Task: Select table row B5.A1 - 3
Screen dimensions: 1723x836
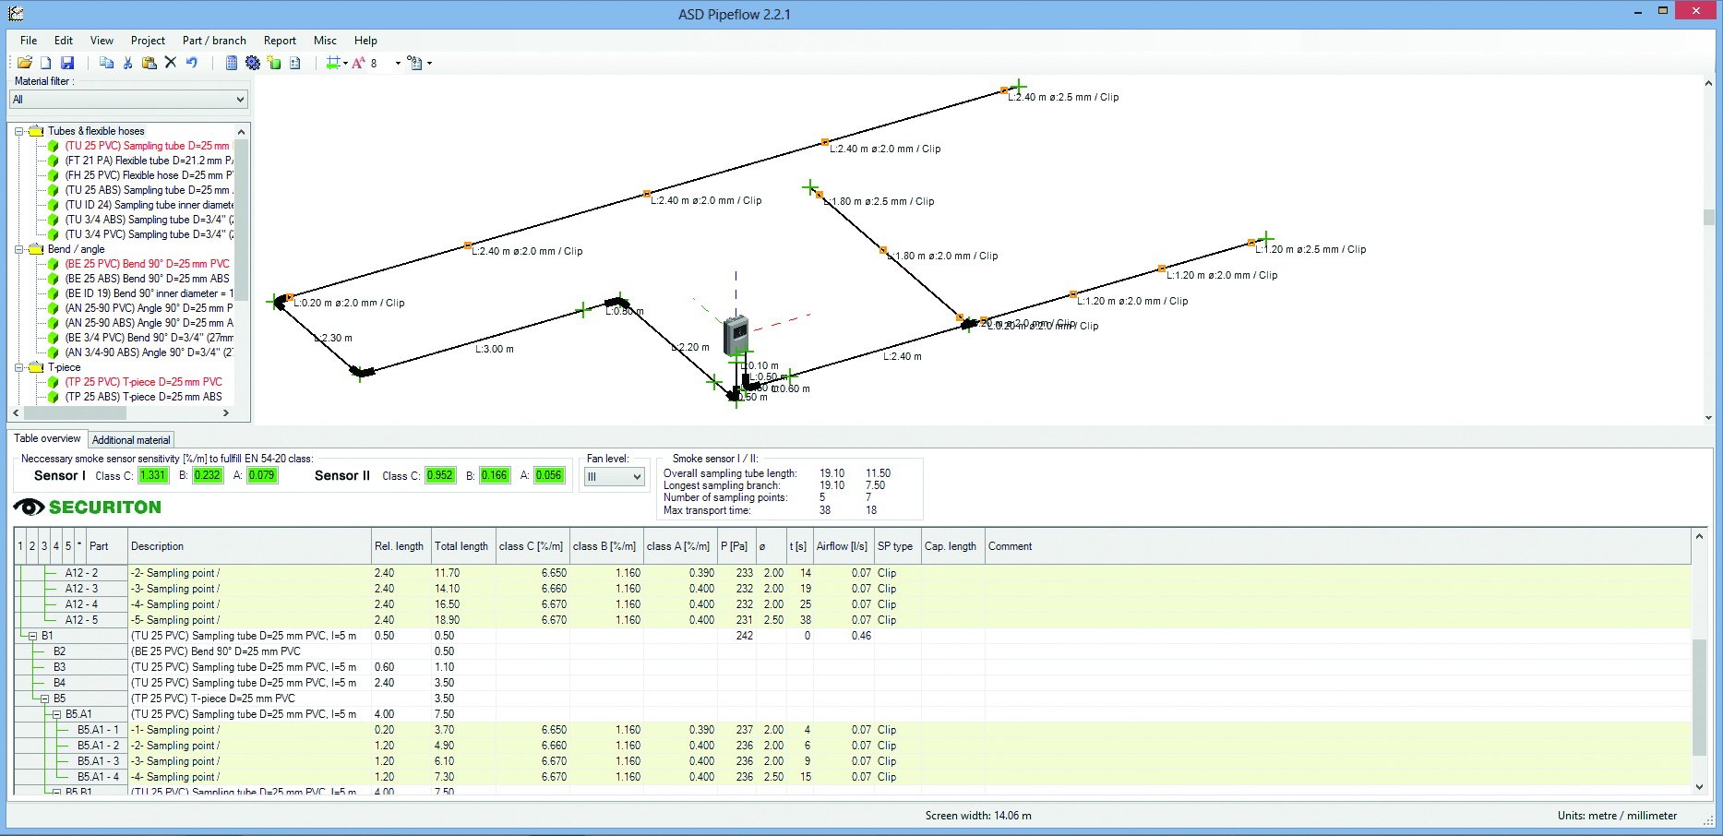Action: coord(854,761)
